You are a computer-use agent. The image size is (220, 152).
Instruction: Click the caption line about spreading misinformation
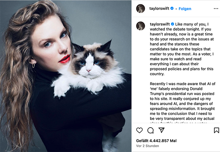(x=182, y=108)
